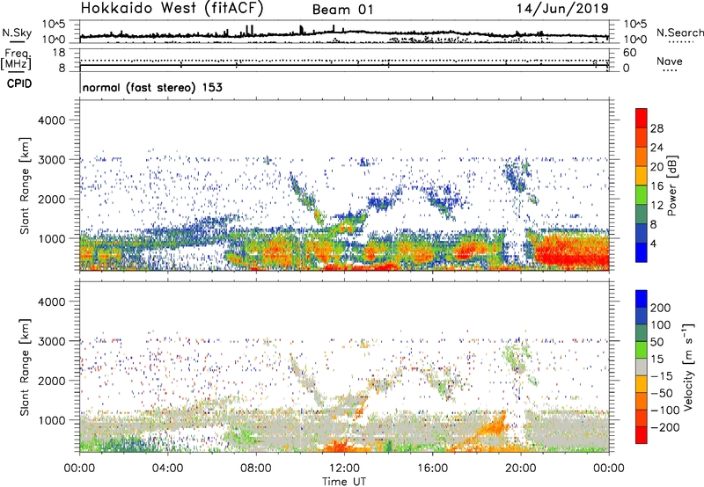Click the '12:00' time tick label
The image size is (704, 487).
pyautogui.click(x=344, y=469)
